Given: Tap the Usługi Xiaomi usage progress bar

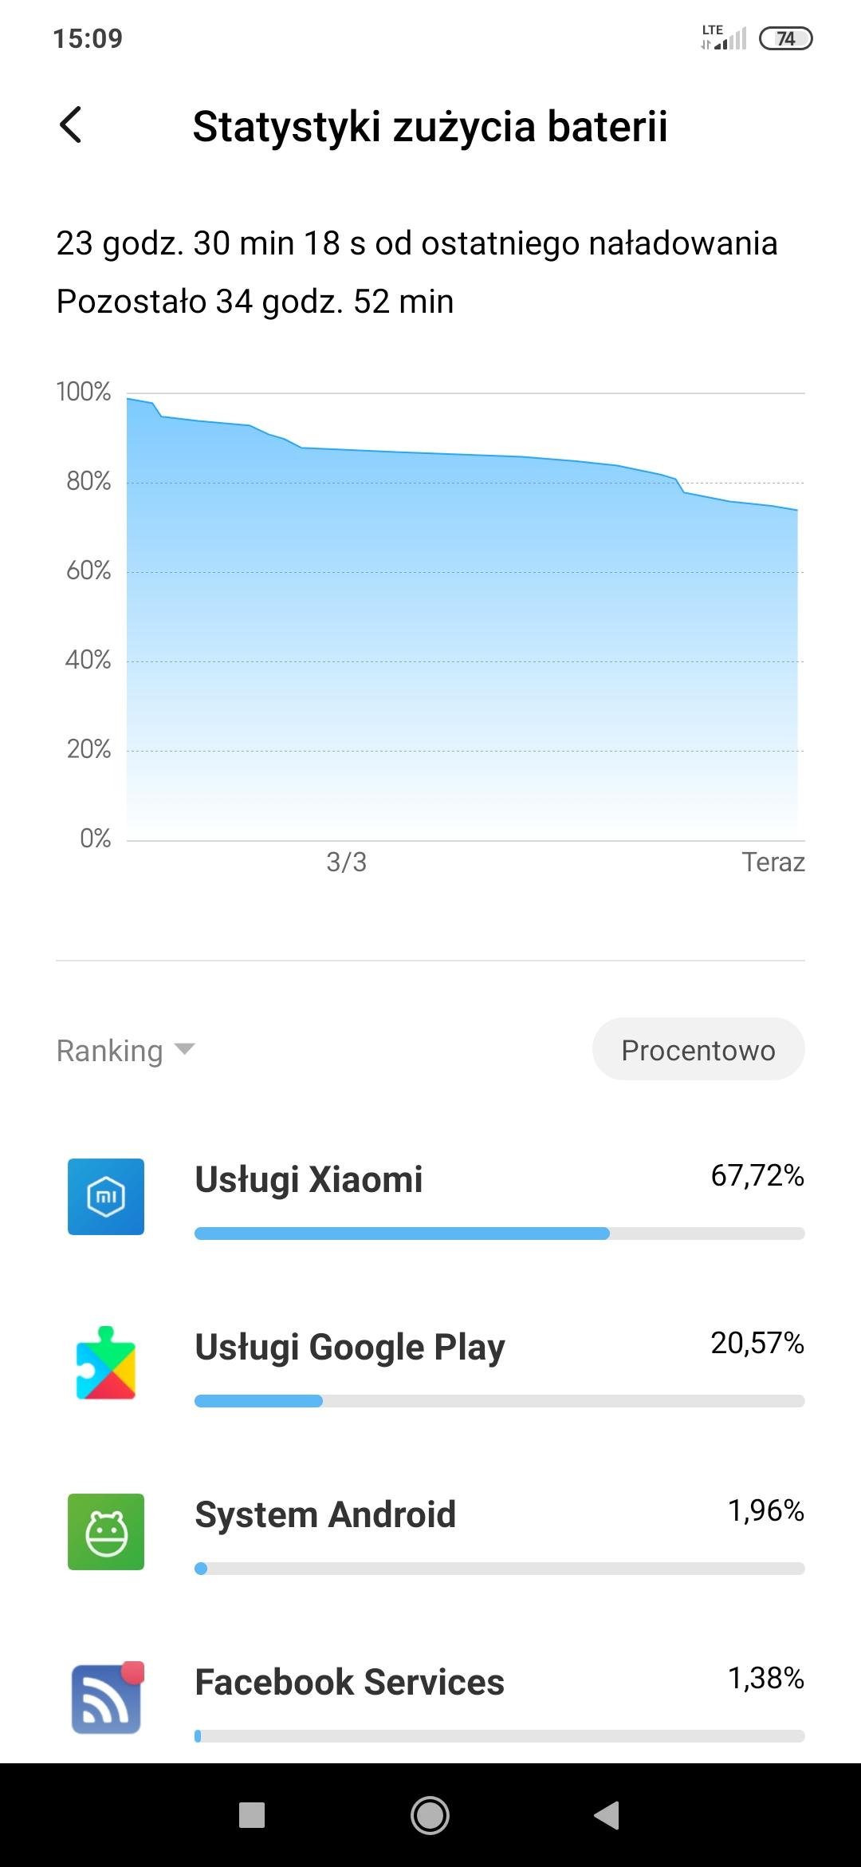Looking at the screenshot, I should [499, 1233].
